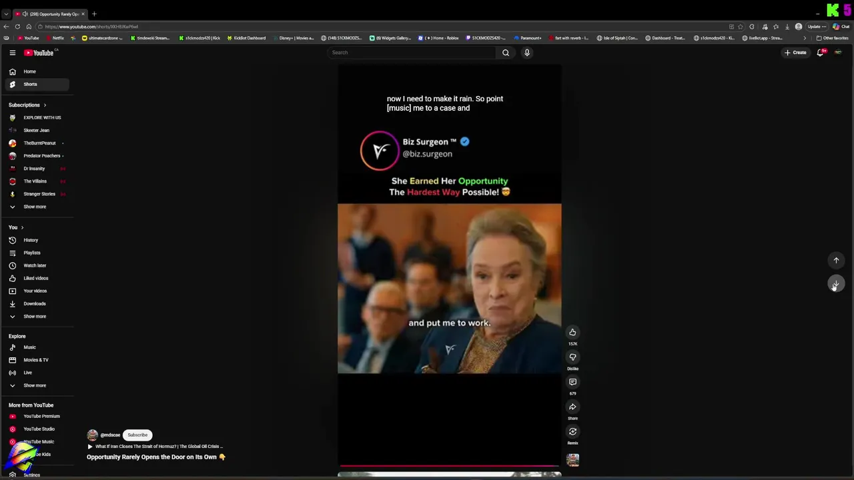Image resolution: width=854 pixels, height=480 pixels.
Task: Open Downloads in sidebar
Action: [37, 303]
